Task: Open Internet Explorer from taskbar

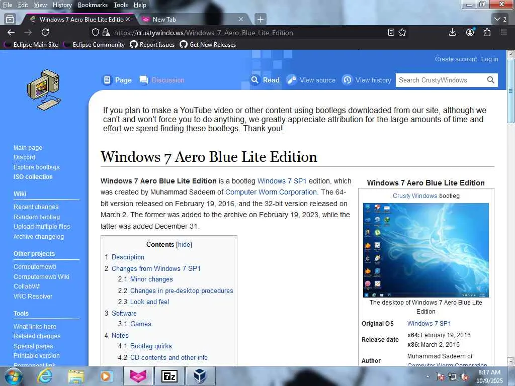Action: [x=45, y=376]
